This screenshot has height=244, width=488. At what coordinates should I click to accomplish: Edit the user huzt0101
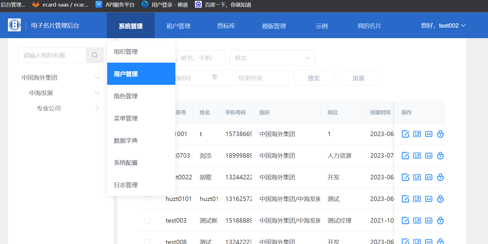(x=405, y=199)
